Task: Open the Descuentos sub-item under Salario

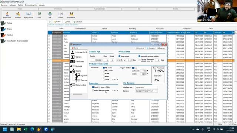Action: [81, 80]
